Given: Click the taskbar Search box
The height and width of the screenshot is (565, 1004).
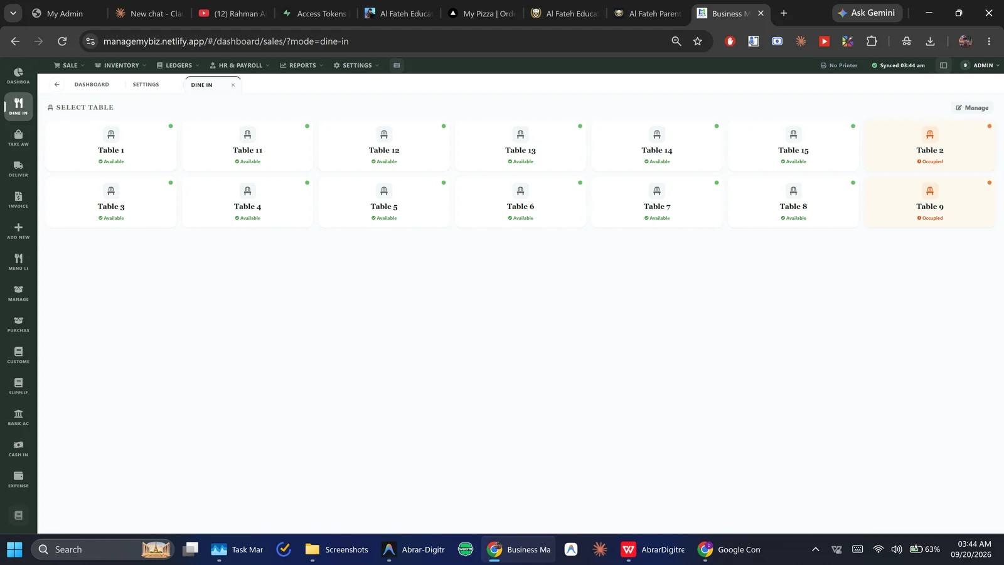Looking at the screenshot, I should coord(102,549).
